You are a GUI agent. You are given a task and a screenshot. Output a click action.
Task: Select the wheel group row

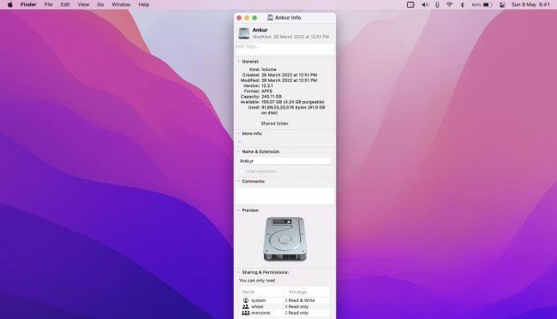tap(284, 306)
